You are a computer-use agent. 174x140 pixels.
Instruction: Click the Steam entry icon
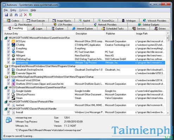pyautogui.click(x=13, y=98)
